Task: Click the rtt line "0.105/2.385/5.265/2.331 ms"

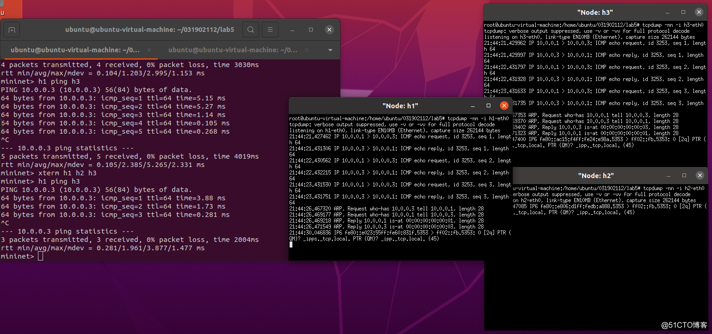Action: click(103, 165)
